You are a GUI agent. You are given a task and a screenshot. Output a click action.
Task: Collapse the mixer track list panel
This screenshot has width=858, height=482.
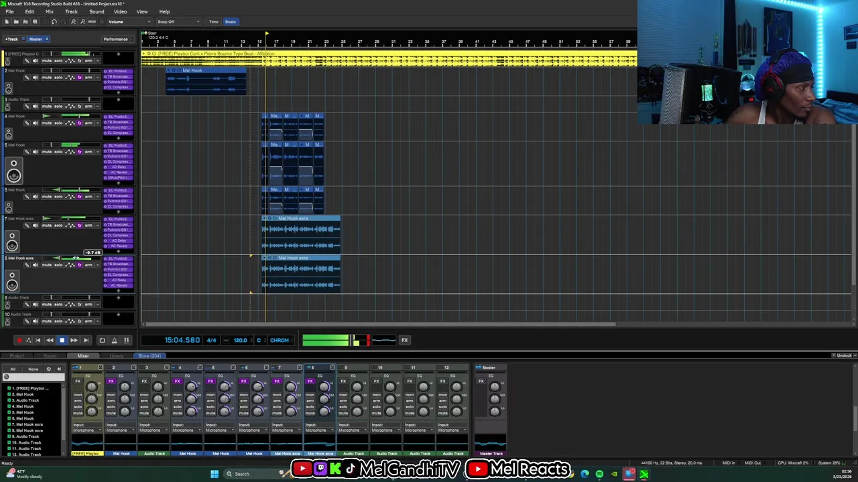click(59, 369)
